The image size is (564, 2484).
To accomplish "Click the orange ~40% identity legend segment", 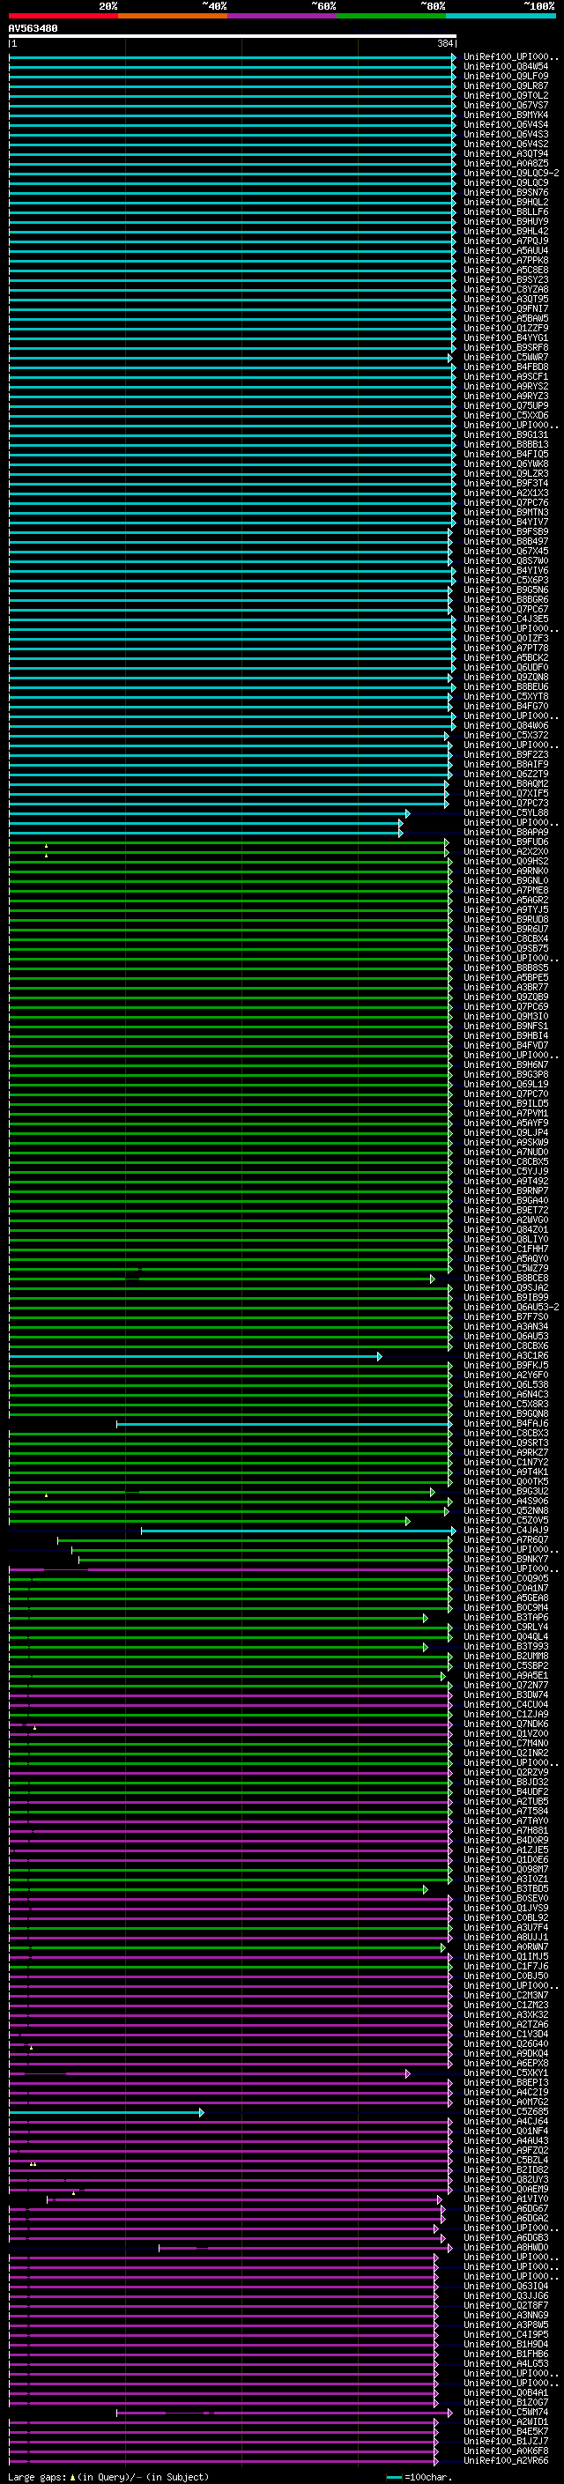I will pos(173,16).
